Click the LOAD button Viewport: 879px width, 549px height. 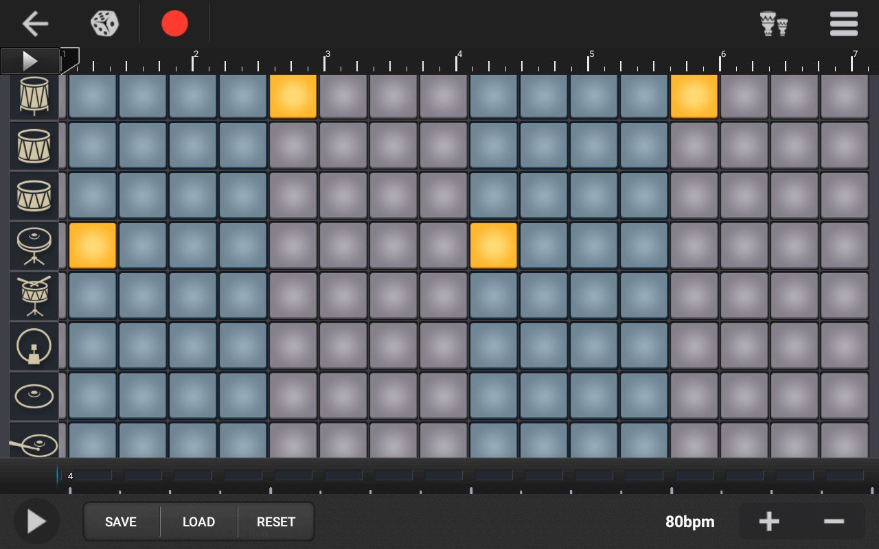coord(198,522)
